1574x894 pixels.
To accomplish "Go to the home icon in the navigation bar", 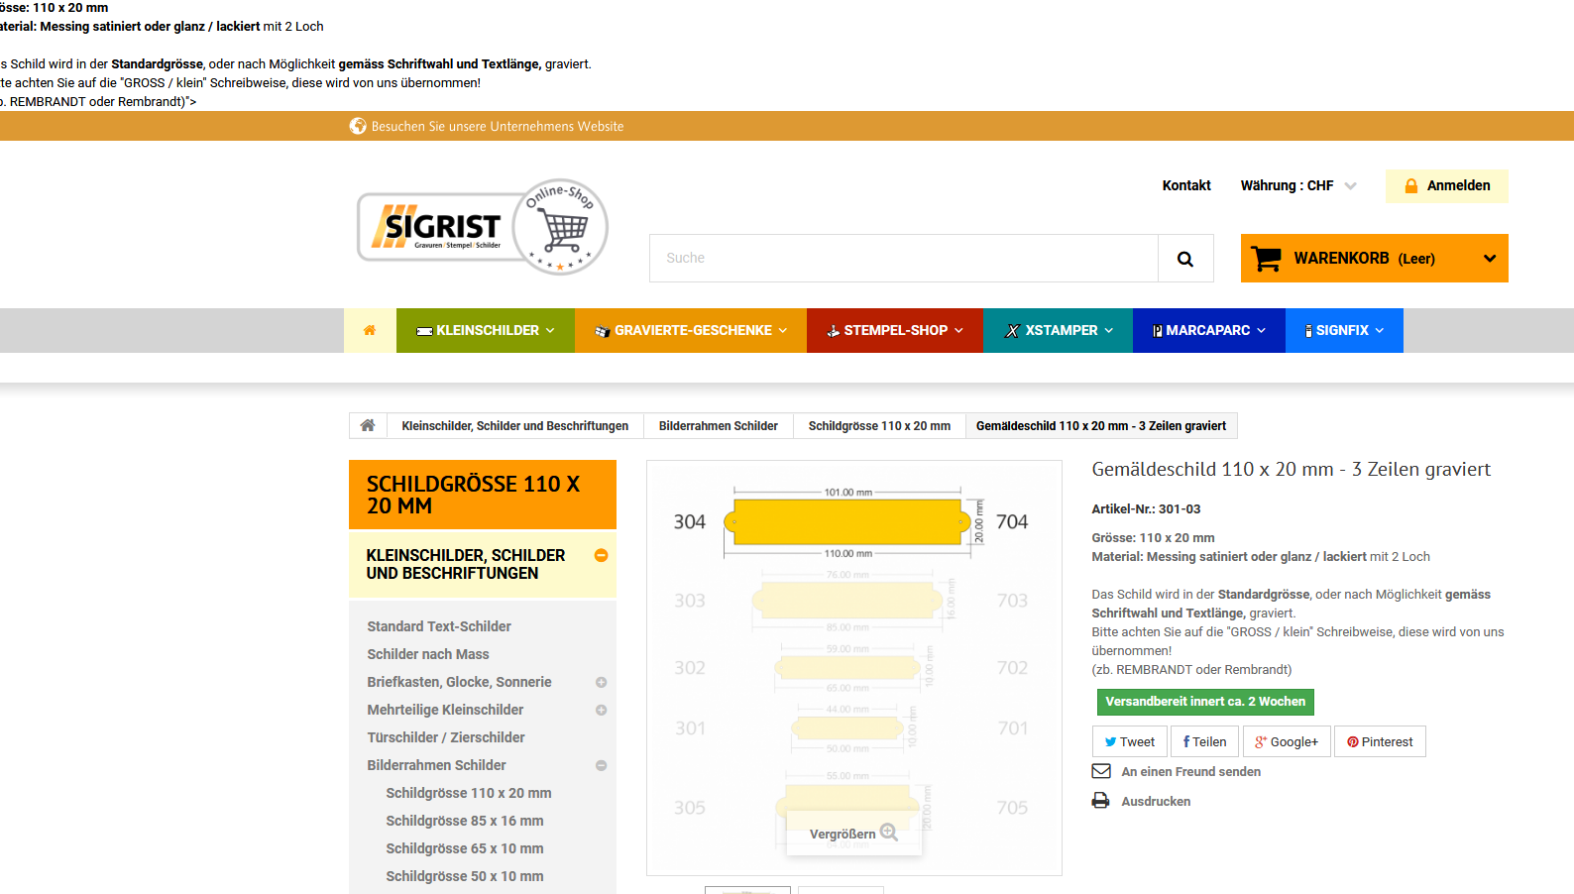I will pyautogui.click(x=370, y=330).
